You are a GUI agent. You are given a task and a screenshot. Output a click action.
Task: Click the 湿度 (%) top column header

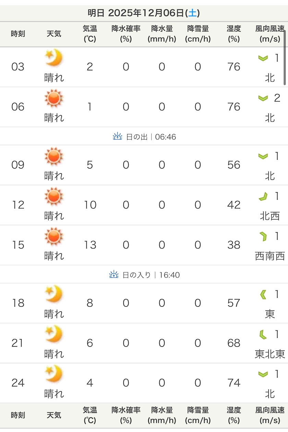pyautogui.click(x=233, y=34)
